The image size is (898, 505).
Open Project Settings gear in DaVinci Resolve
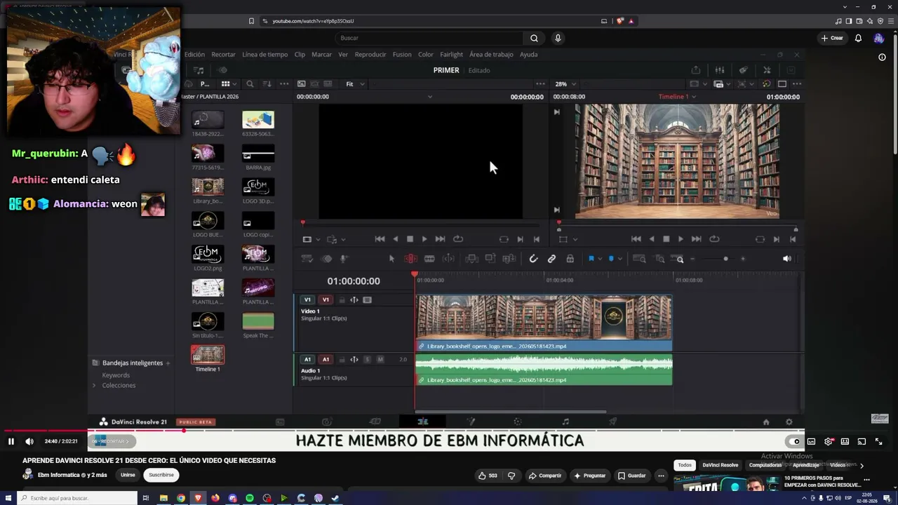789,422
